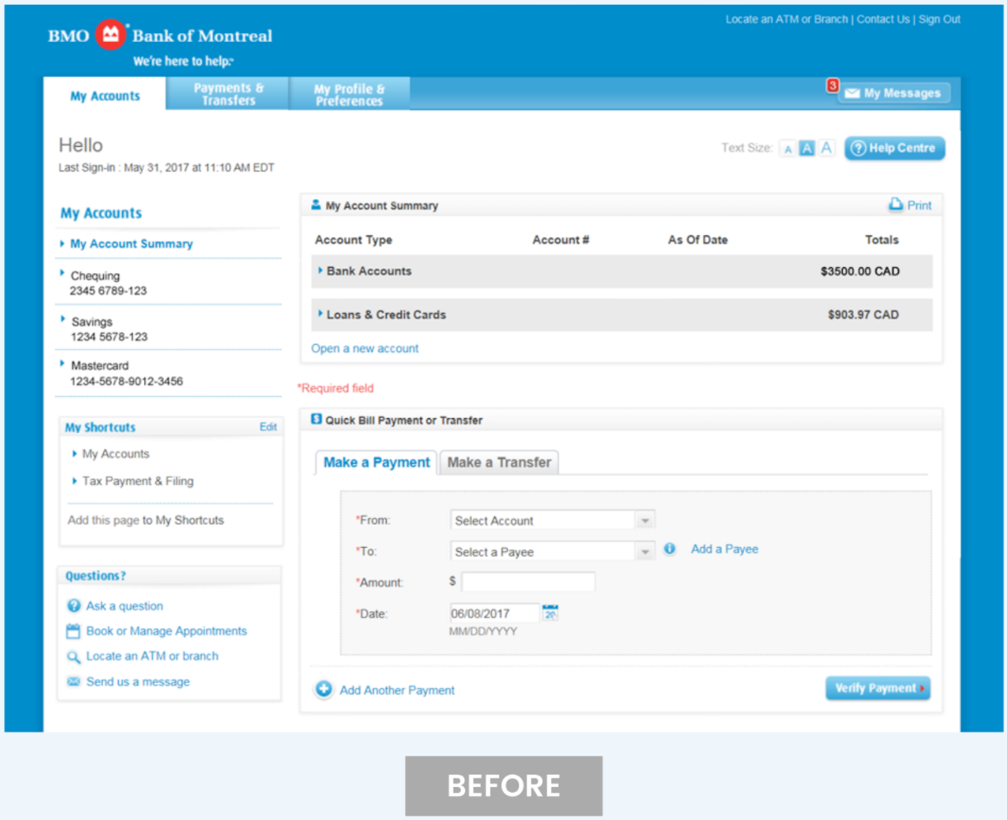The image size is (1007, 820).
Task: Select the Make a Transfer tab
Action: click(499, 463)
